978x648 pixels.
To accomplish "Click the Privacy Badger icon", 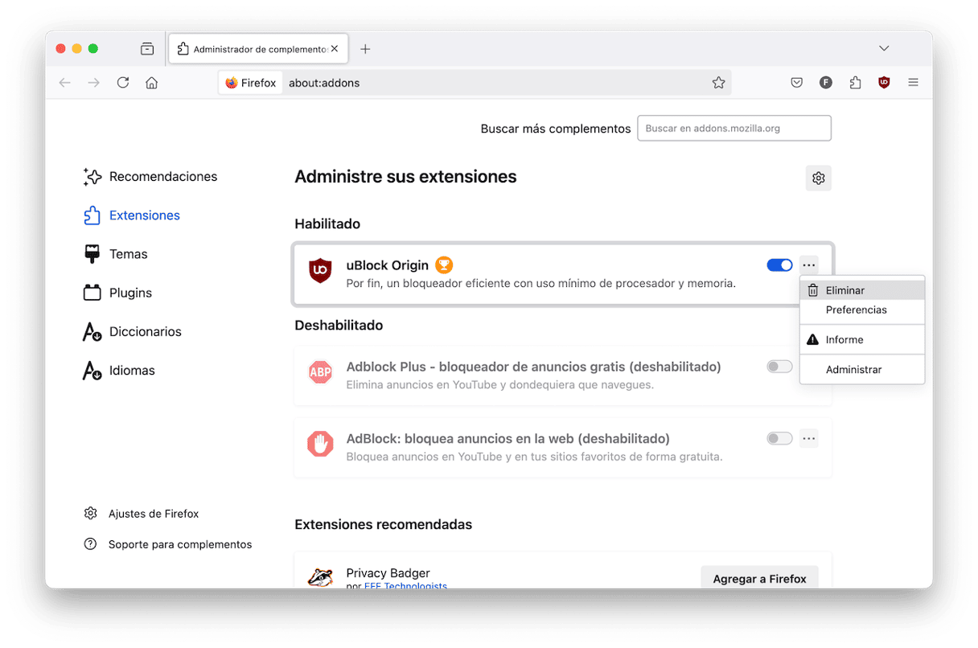I will tap(320, 578).
